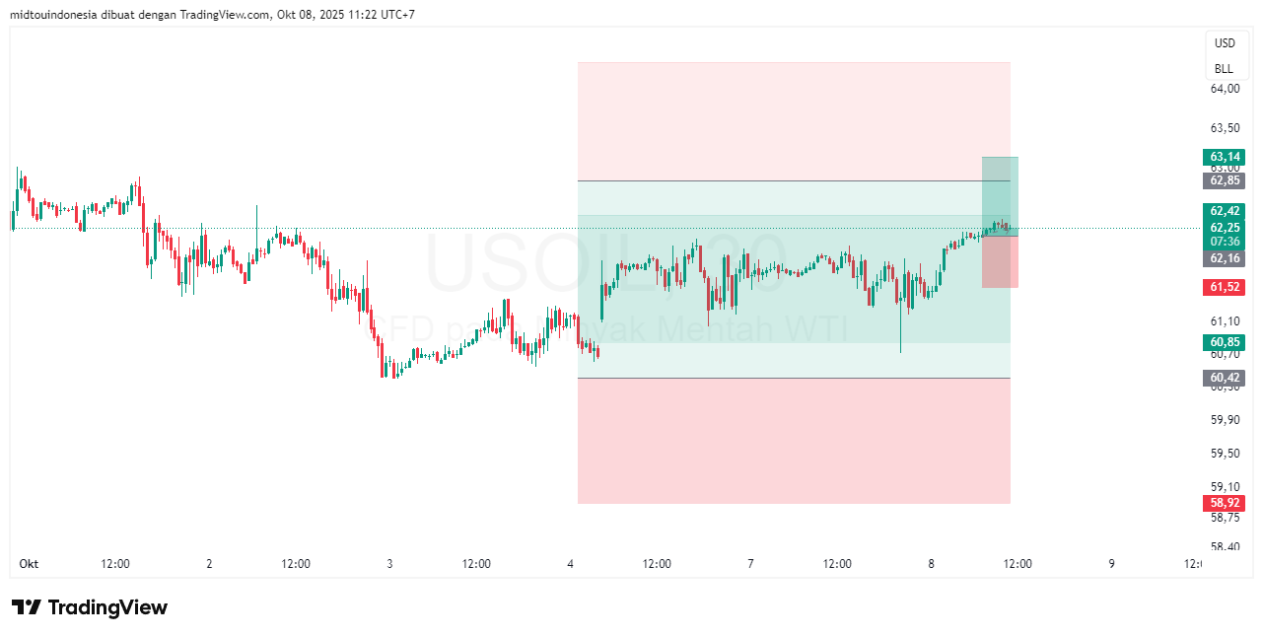Select the gray 62,16 price tag
Viewport: 1263px width, 637px height.
1225,258
